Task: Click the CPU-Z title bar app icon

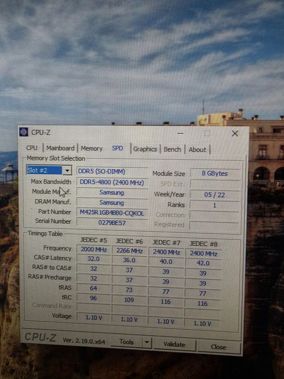Action: tap(24, 132)
